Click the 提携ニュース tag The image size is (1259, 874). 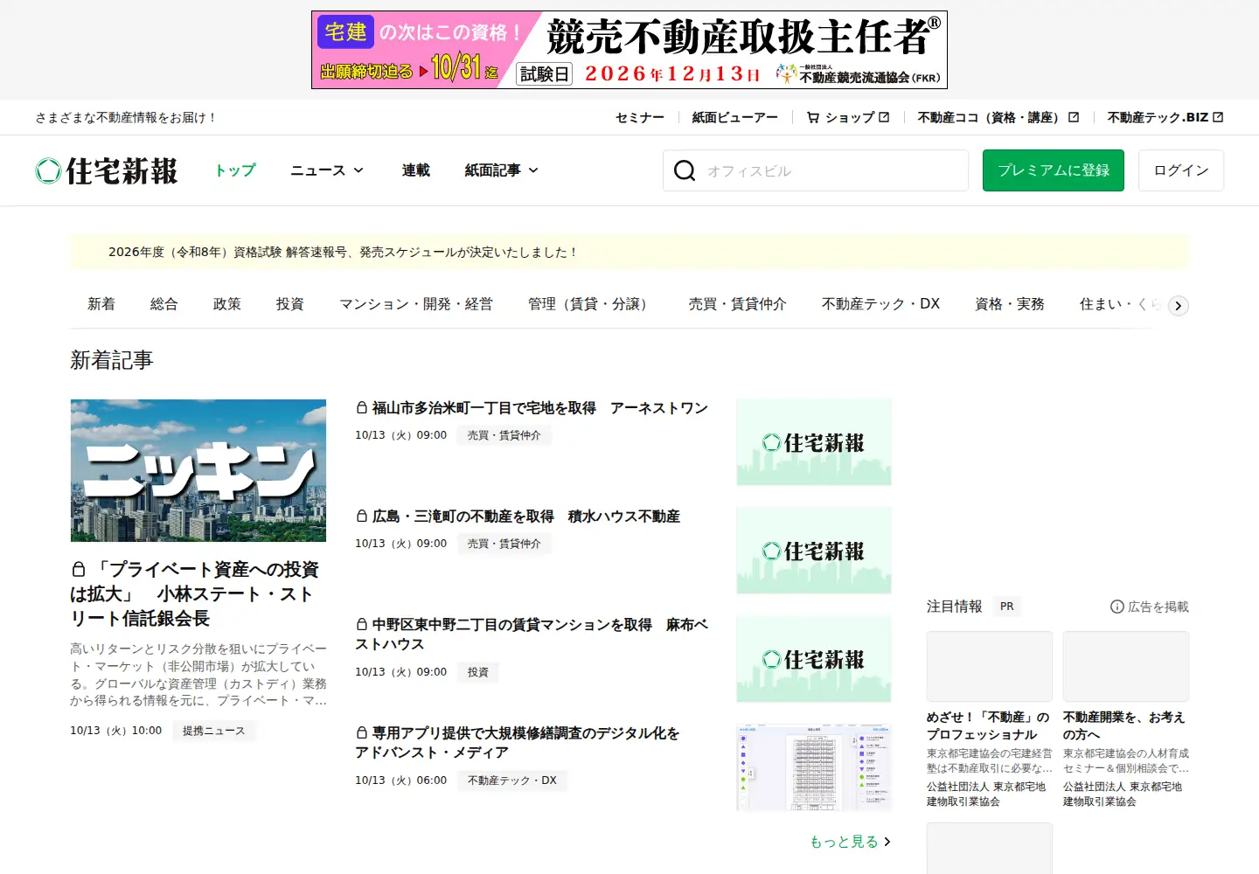click(214, 731)
